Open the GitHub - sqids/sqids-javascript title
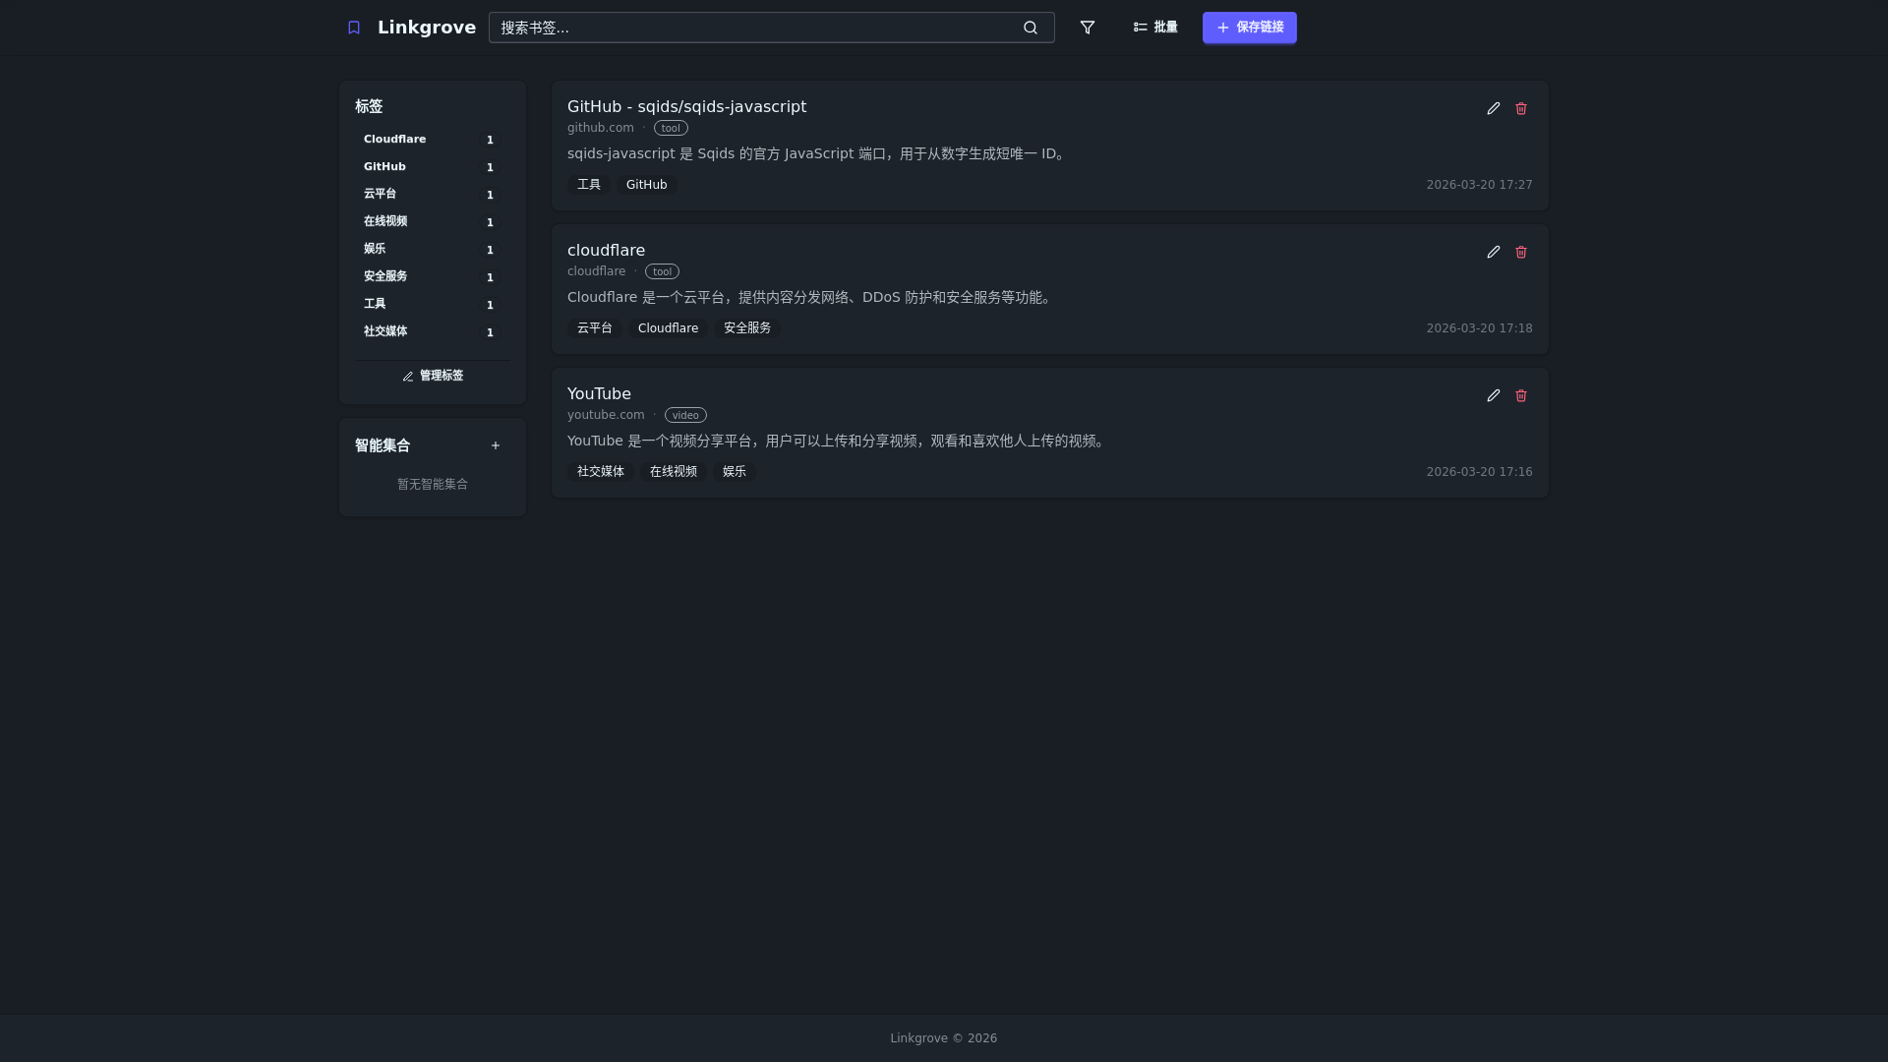The image size is (1888, 1062). pyautogui.click(x=686, y=106)
